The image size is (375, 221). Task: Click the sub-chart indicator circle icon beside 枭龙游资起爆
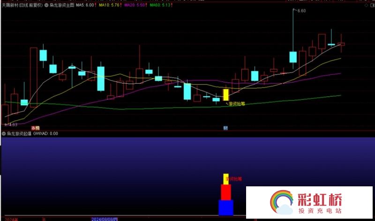pyautogui.click(x=3, y=133)
